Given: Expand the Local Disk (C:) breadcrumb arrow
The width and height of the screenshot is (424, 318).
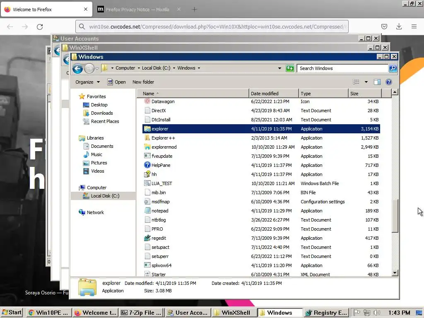Looking at the screenshot, I should click(x=174, y=68).
